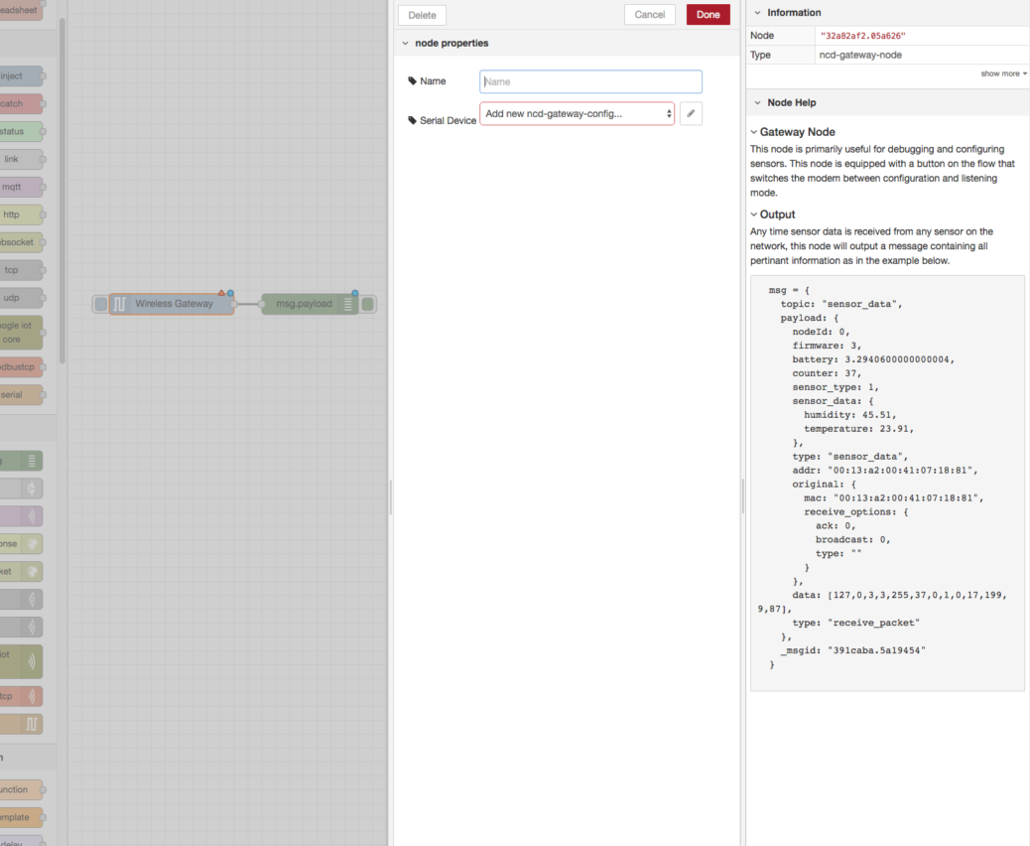Select the mqtt node in the palette
The width and height of the screenshot is (1030, 846).
click(x=20, y=187)
